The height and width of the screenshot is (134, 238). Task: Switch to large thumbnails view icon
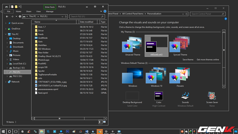point(104,122)
